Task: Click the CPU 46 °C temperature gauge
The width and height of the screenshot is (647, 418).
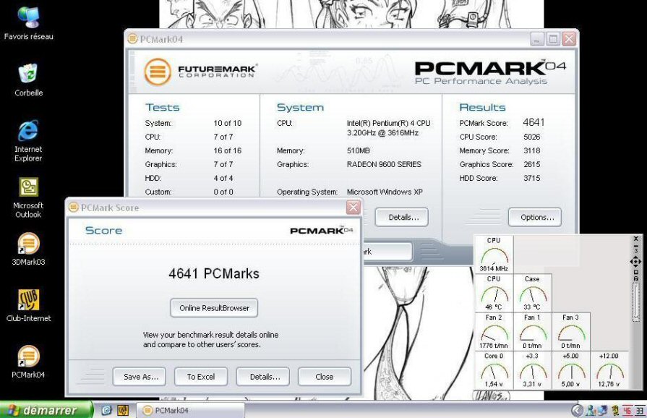Action: pos(494,293)
